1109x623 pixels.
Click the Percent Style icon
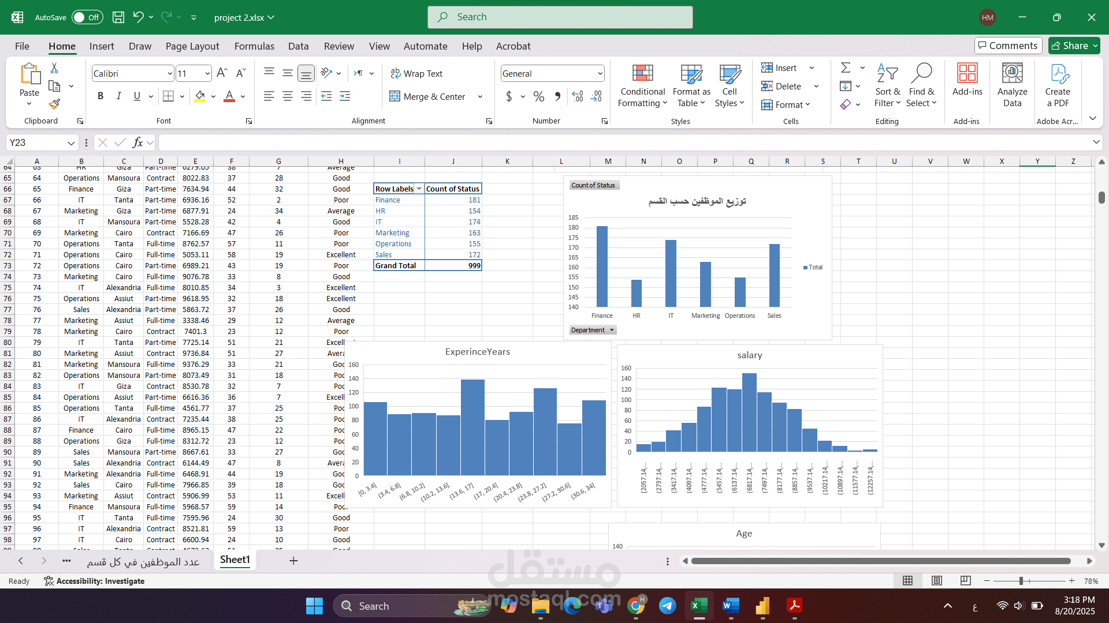[538, 96]
